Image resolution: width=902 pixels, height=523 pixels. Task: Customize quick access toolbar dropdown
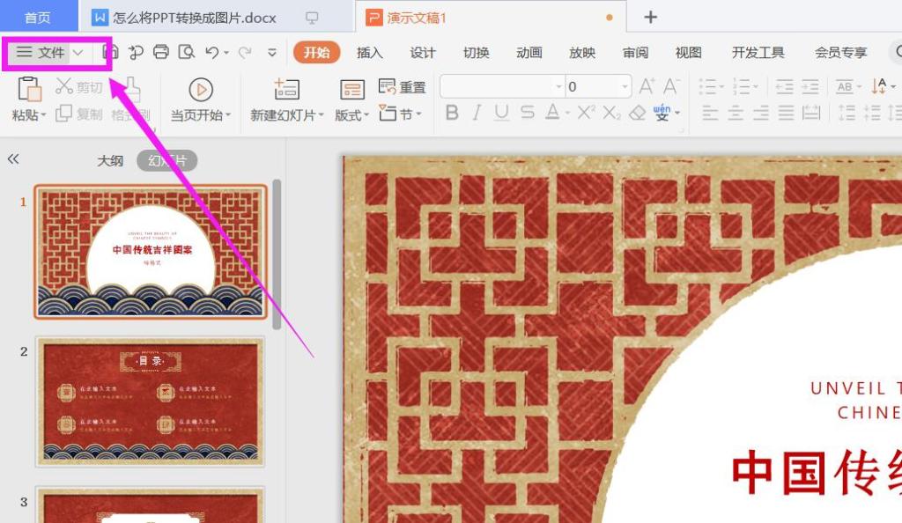[x=272, y=52]
